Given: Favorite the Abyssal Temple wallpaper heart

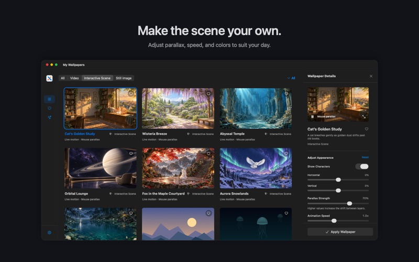Looking at the screenshot, I should [286, 94].
